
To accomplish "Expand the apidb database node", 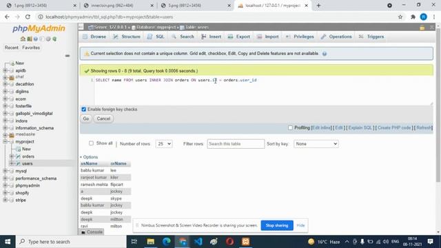I will (5, 70).
